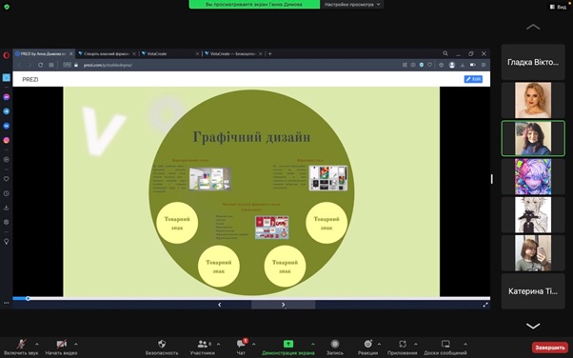Open the Opera easy setup icon
The width and height of the screenshot is (573, 358).
pyautogui.click(x=484, y=65)
